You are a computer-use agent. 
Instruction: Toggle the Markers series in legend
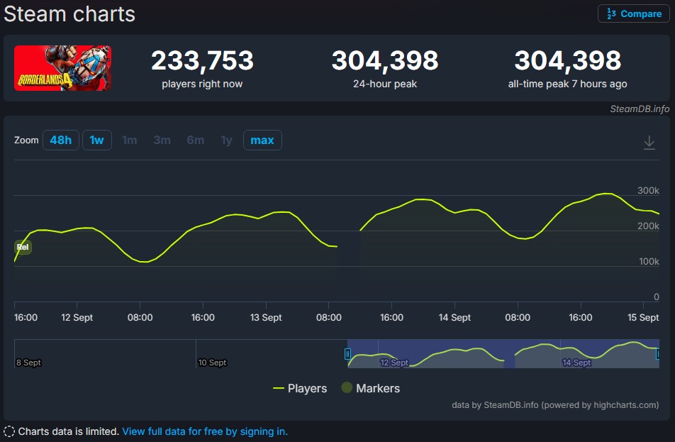[x=370, y=388]
